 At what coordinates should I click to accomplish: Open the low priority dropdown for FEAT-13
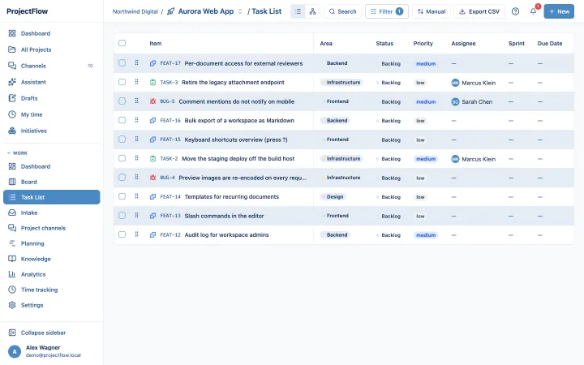click(420, 216)
